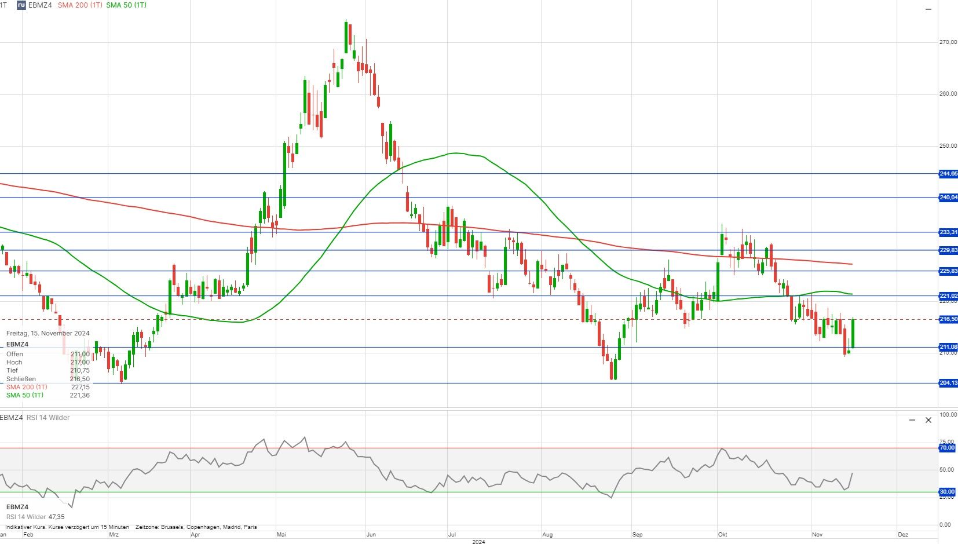Select the SMA 200 (1T) legend label

pyautogui.click(x=80, y=5)
